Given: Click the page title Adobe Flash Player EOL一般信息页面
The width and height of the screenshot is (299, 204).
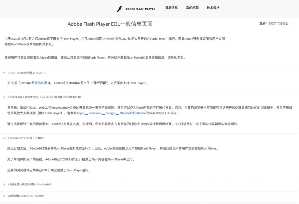Looking at the screenshot, I should [x=110, y=24].
